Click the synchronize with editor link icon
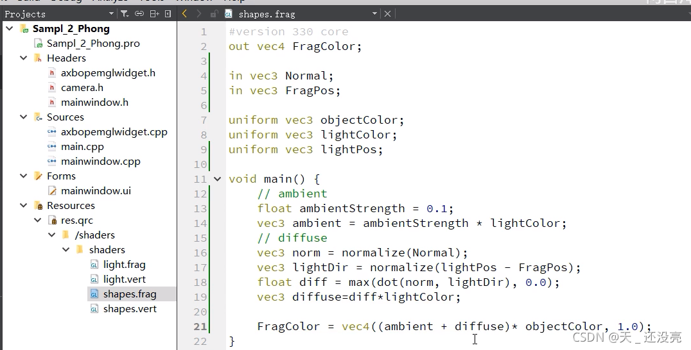Viewport: 691px width, 350px height. (x=139, y=13)
